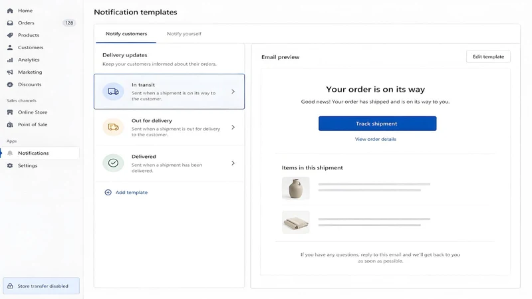Image resolution: width=532 pixels, height=299 pixels.
Task: Click the Orders inbox icon
Action: coord(10,23)
